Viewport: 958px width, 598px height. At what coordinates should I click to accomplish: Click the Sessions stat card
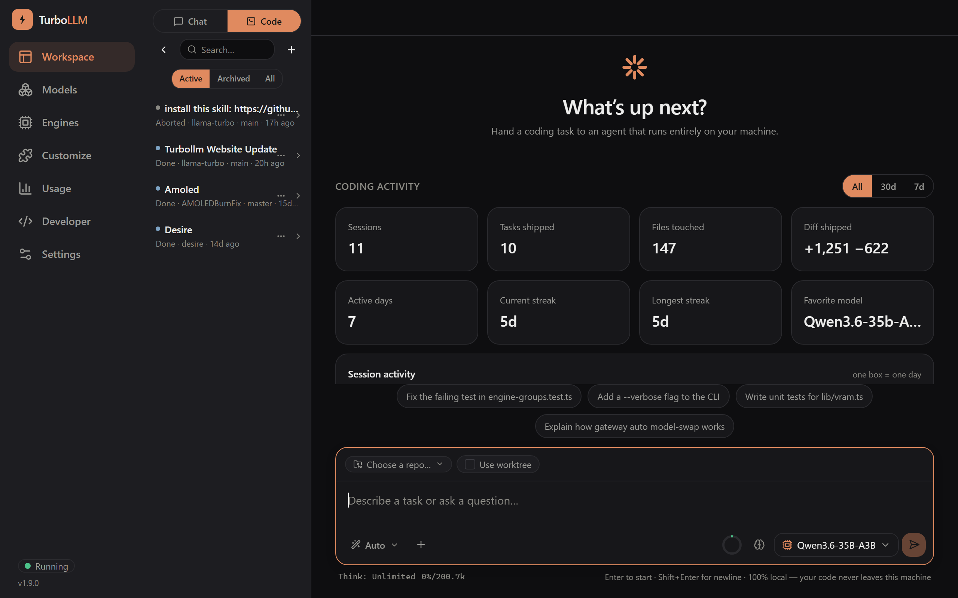(406, 239)
